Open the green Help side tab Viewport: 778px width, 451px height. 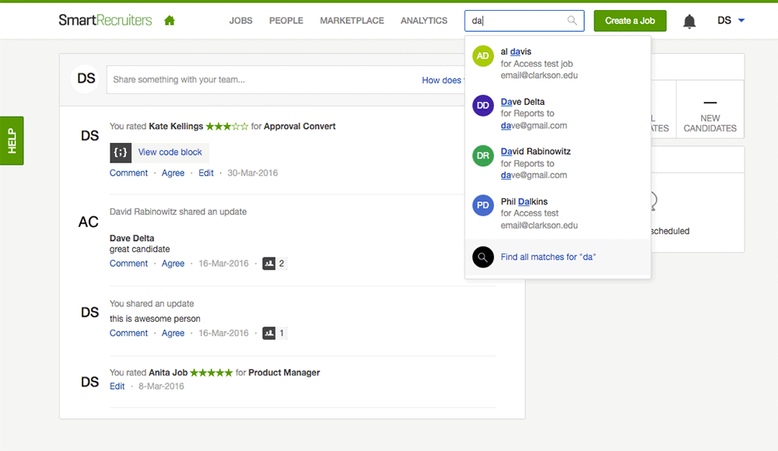click(x=12, y=141)
